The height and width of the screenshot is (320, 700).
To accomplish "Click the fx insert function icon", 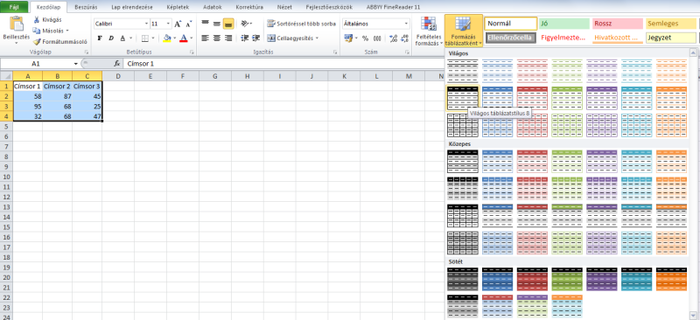I will (117, 64).
